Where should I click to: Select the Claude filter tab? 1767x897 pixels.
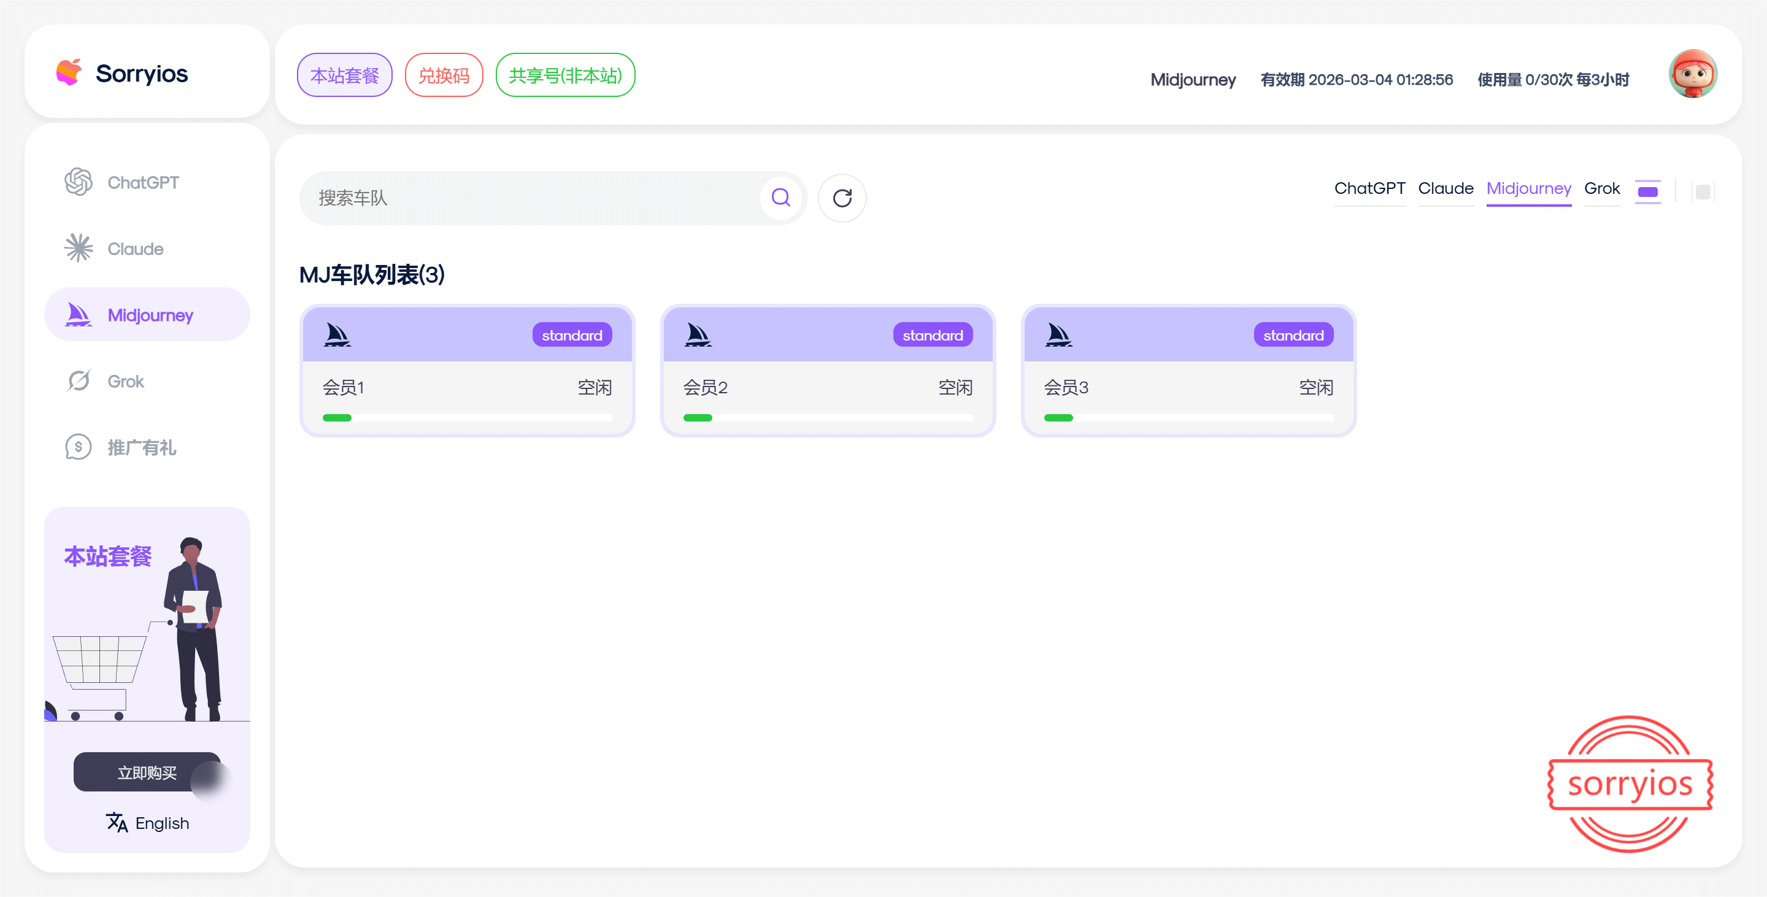point(1446,188)
